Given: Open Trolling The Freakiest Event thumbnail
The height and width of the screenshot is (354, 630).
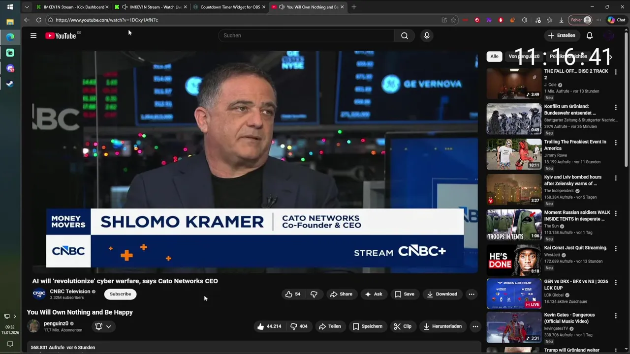Looking at the screenshot, I should [514, 154].
